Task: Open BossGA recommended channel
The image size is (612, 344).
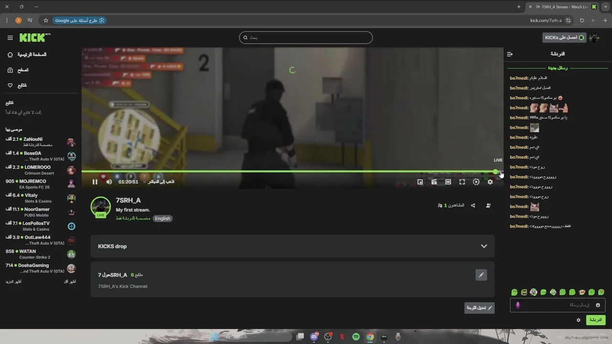Action: click(41, 156)
